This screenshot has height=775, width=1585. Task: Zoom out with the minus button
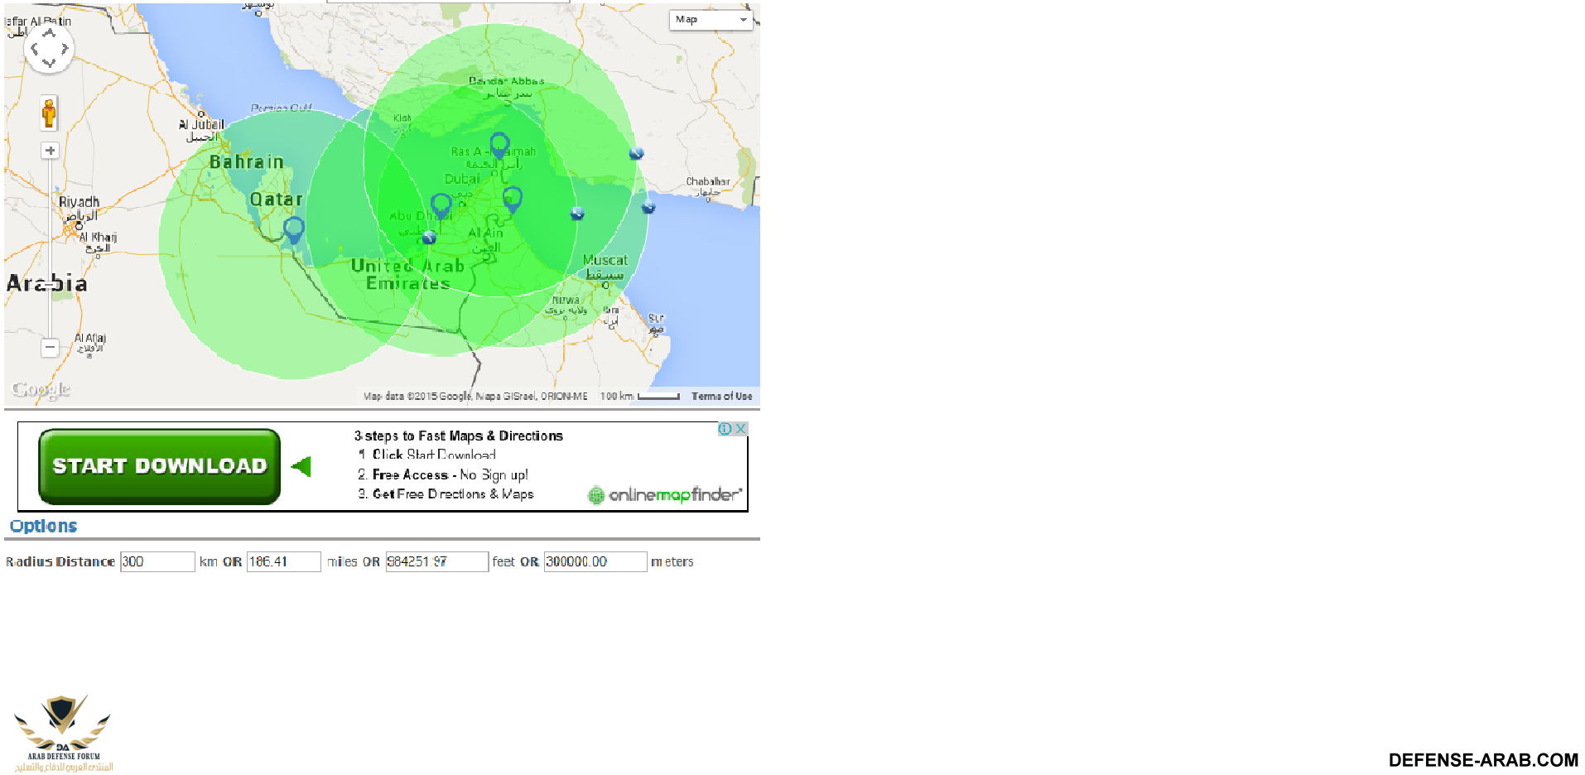[51, 347]
